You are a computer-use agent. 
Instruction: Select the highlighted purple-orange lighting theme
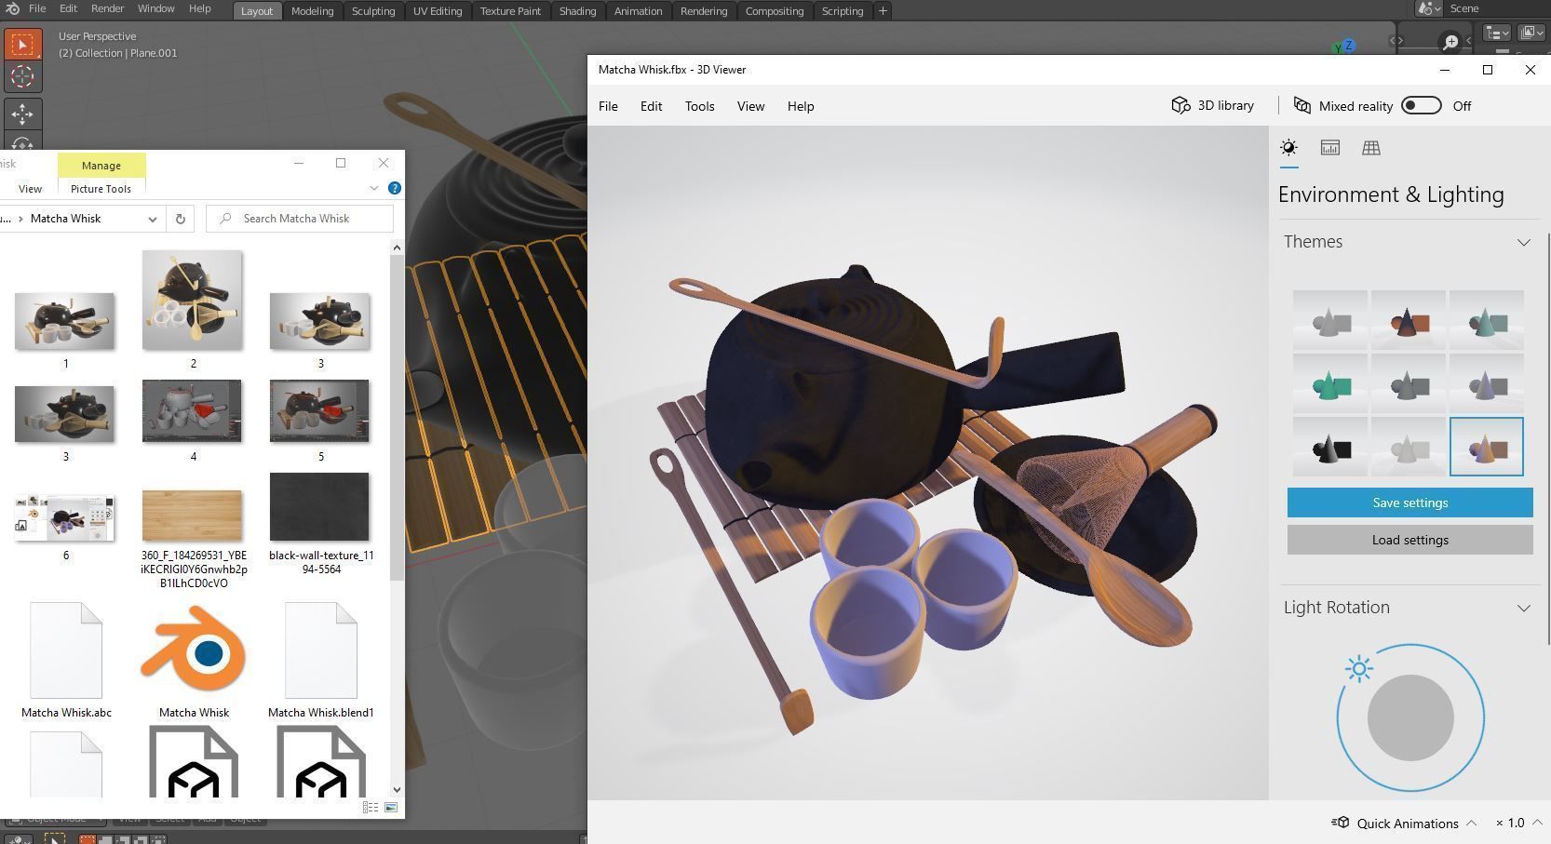point(1486,447)
